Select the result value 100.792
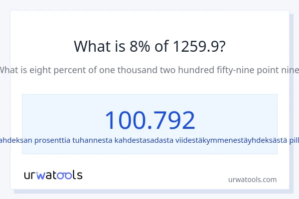299x199 pixels. 149,120
